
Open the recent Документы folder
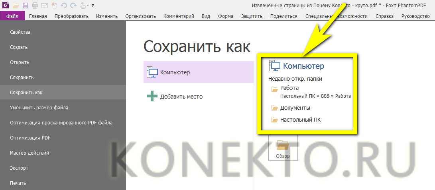(295, 108)
